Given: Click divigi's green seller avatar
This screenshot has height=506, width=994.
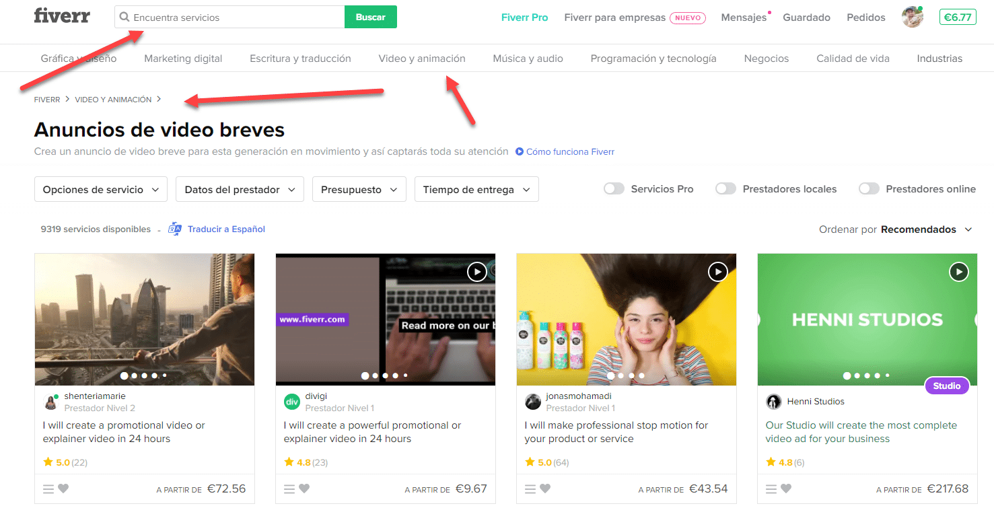Looking at the screenshot, I should [x=291, y=402].
